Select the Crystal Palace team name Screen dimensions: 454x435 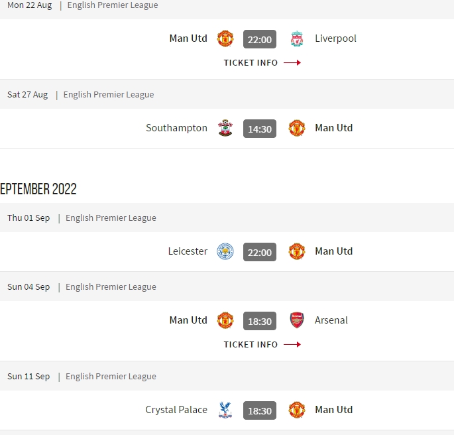click(x=176, y=410)
